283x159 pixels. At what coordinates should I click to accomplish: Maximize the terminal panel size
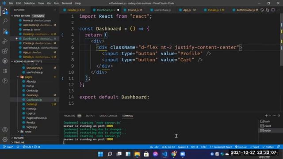coord(274,116)
